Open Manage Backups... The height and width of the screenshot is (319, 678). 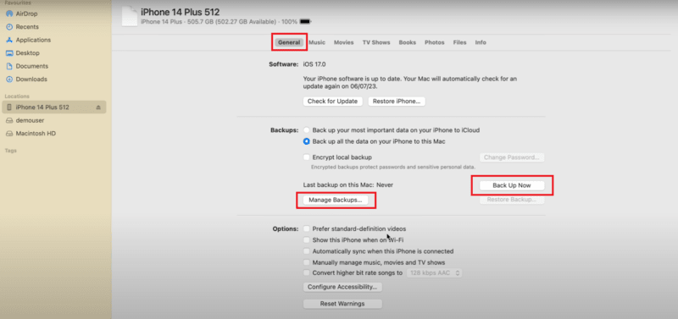coord(336,201)
